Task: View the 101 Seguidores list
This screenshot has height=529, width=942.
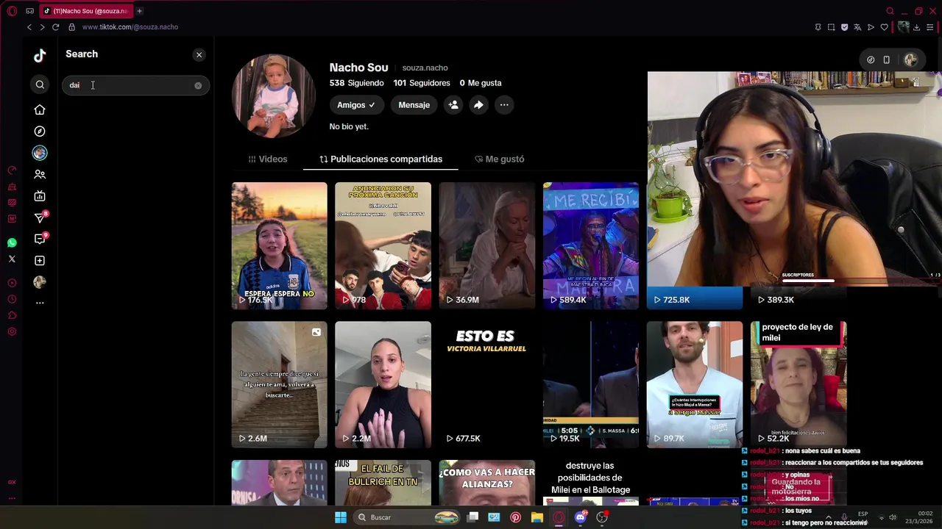Action: pos(422,83)
